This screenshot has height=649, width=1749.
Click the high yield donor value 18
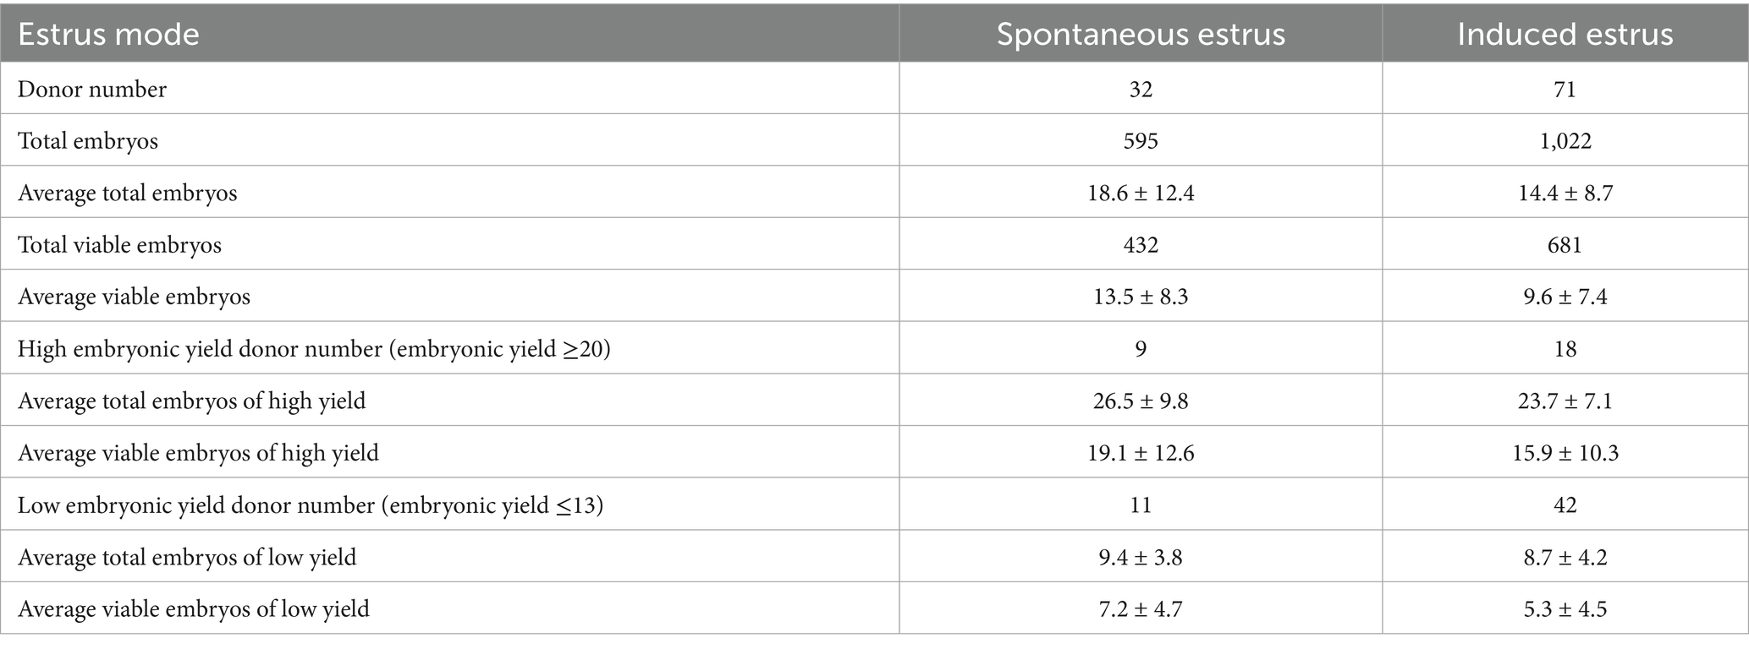[x=1565, y=348]
